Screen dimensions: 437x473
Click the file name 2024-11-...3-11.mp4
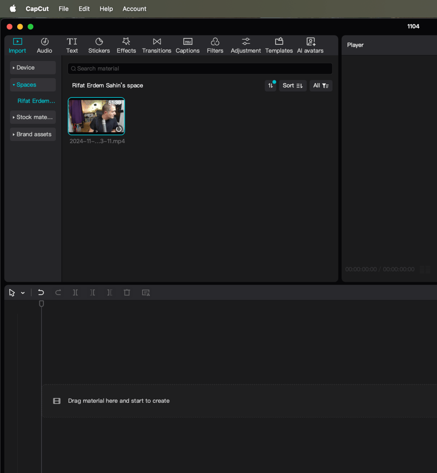click(97, 141)
